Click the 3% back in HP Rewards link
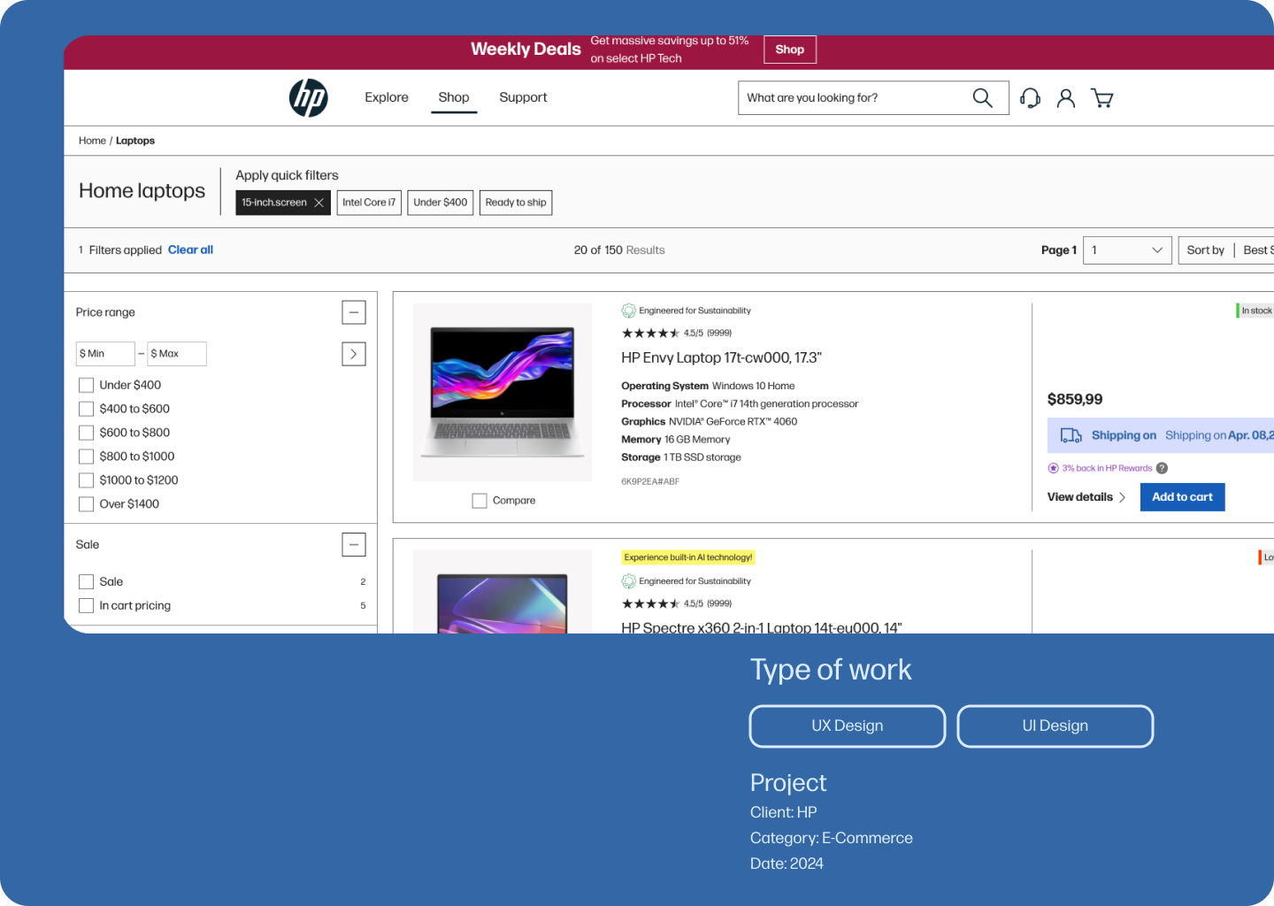The width and height of the screenshot is (1274, 906). 1107,468
